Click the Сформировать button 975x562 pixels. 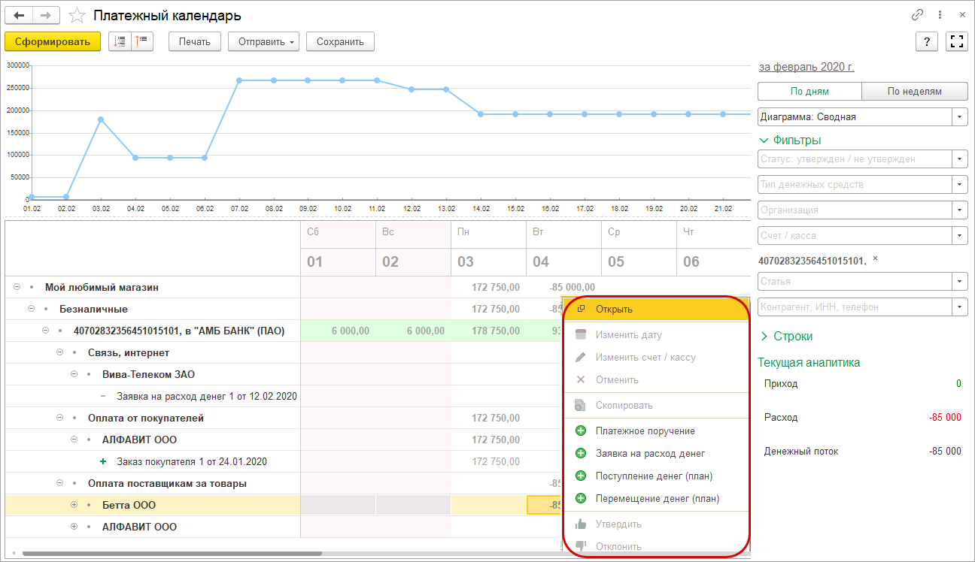pos(53,42)
